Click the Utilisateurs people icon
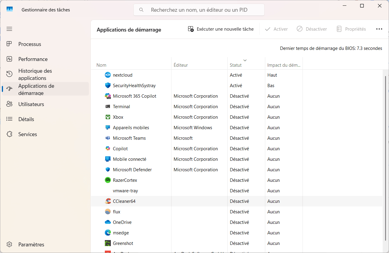 point(9,104)
